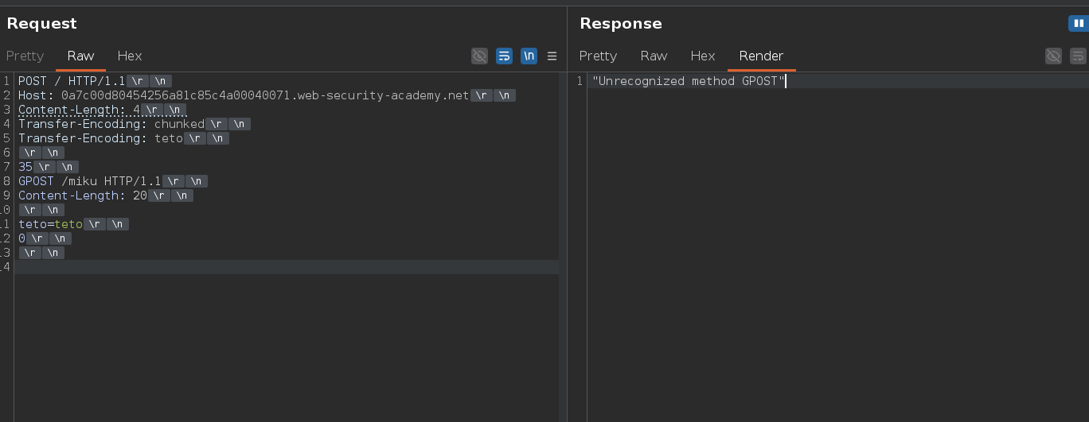The width and height of the screenshot is (1089, 422).
Task: Click the terminating chunk '0' line
Action: pos(45,238)
